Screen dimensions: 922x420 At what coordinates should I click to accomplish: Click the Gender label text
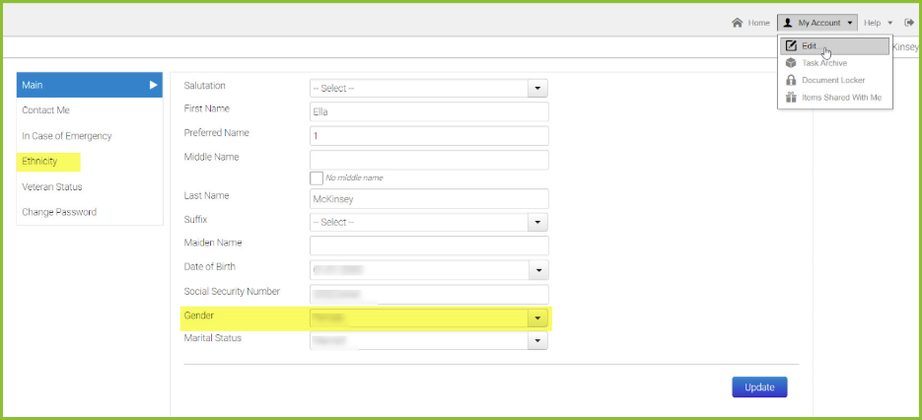[x=199, y=315]
